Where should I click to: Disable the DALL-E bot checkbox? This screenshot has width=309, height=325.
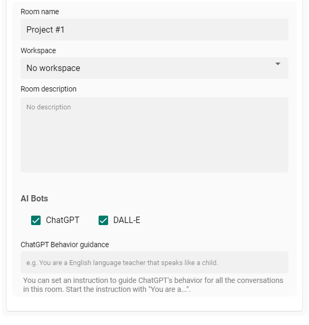(103, 220)
